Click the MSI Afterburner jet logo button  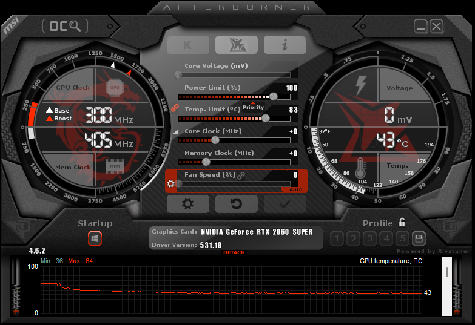point(237,45)
